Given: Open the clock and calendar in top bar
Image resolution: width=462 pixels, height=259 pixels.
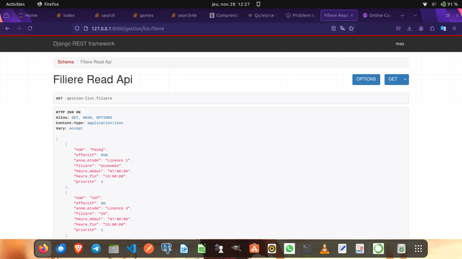Looking at the screenshot, I should [231, 4].
